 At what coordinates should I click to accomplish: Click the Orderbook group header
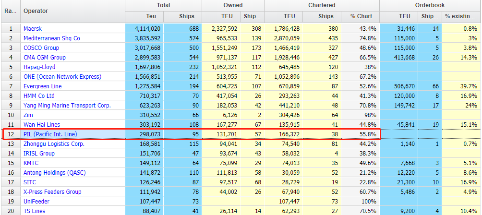tap(431, 5)
